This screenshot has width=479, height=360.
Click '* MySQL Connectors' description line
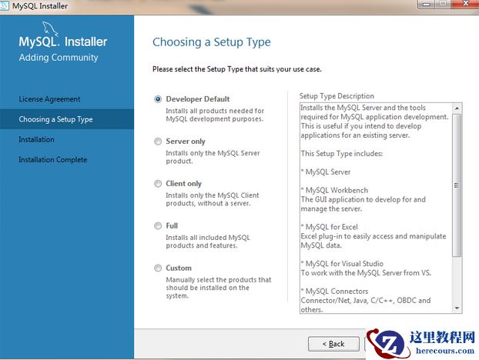pyautogui.click(x=334, y=291)
